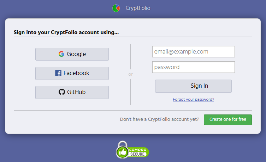Click the GitHub octocat icon
Image resolution: width=266 pixels, height=162 pixels.
click(x=62, y=92)
